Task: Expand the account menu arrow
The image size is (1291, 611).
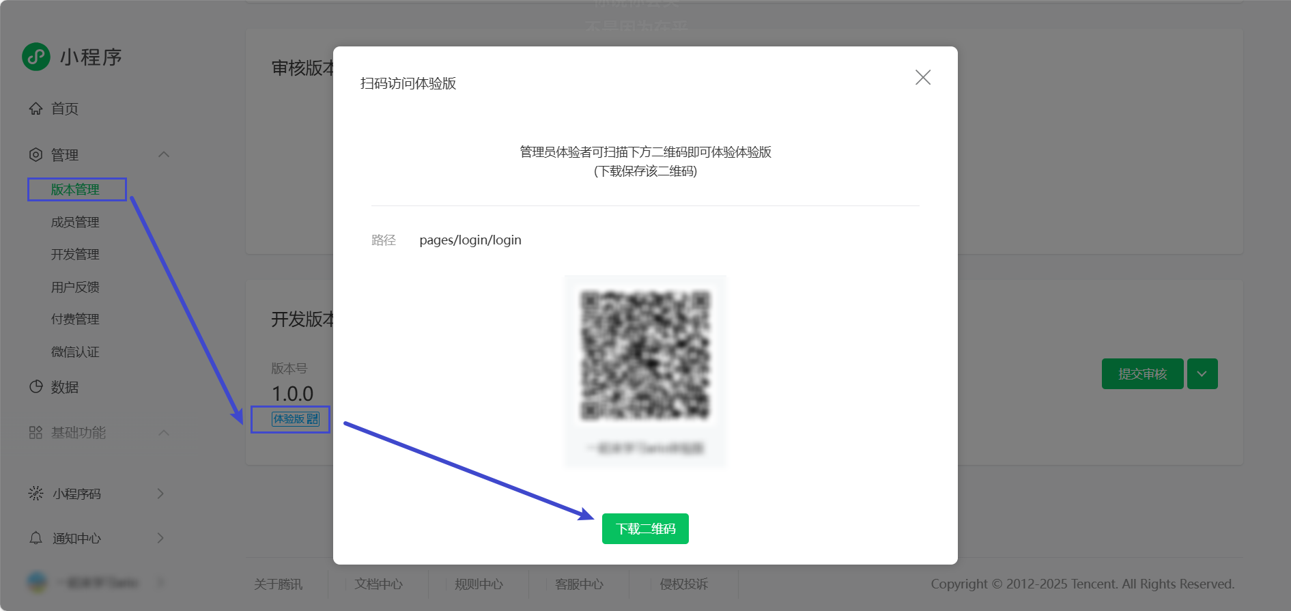Action: point(160,582)
